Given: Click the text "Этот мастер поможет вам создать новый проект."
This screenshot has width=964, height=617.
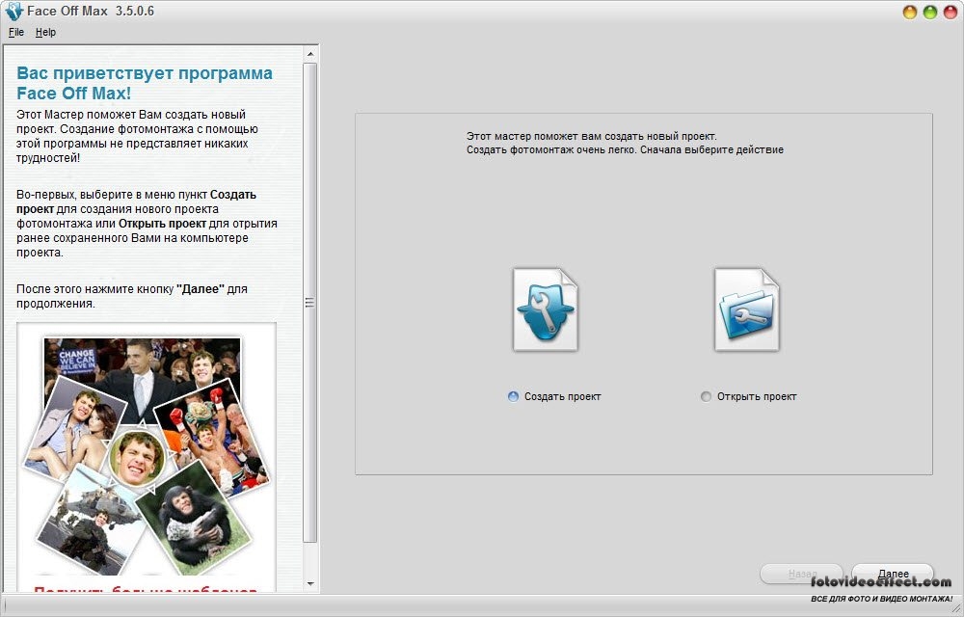Looking at the screenshot, I should (x=592, y=137).
